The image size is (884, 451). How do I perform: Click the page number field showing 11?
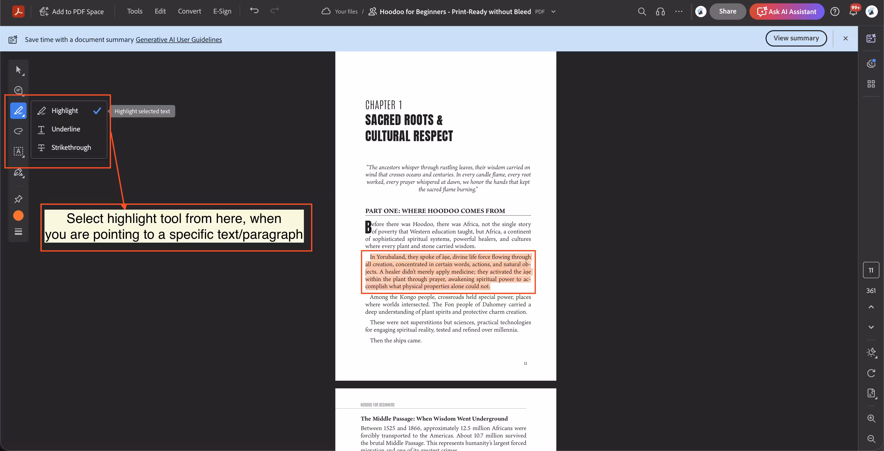[871, 270]
